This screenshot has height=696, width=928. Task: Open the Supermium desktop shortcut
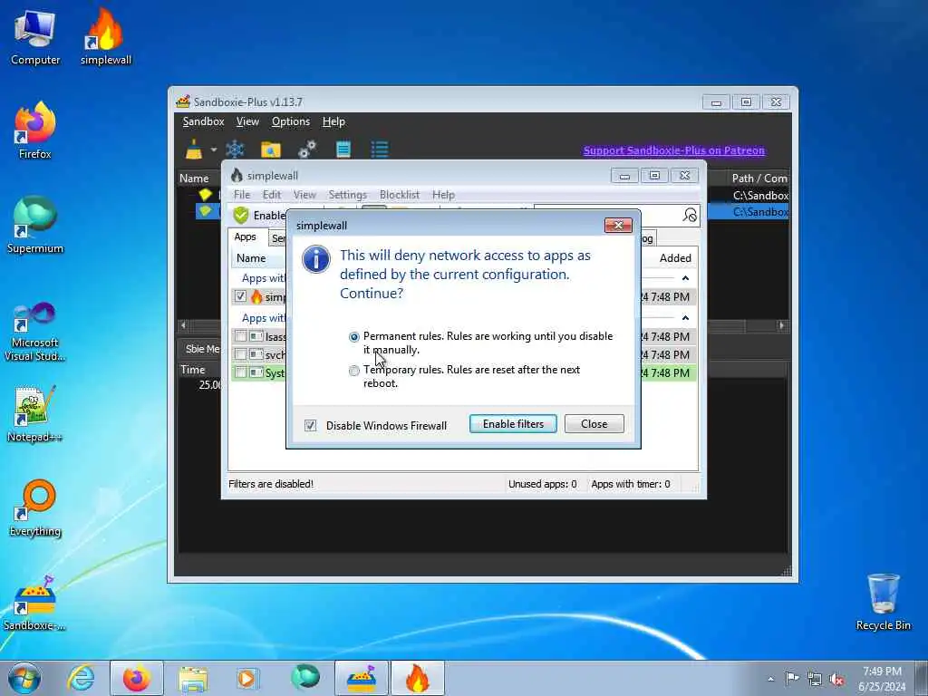coord(35,226)
